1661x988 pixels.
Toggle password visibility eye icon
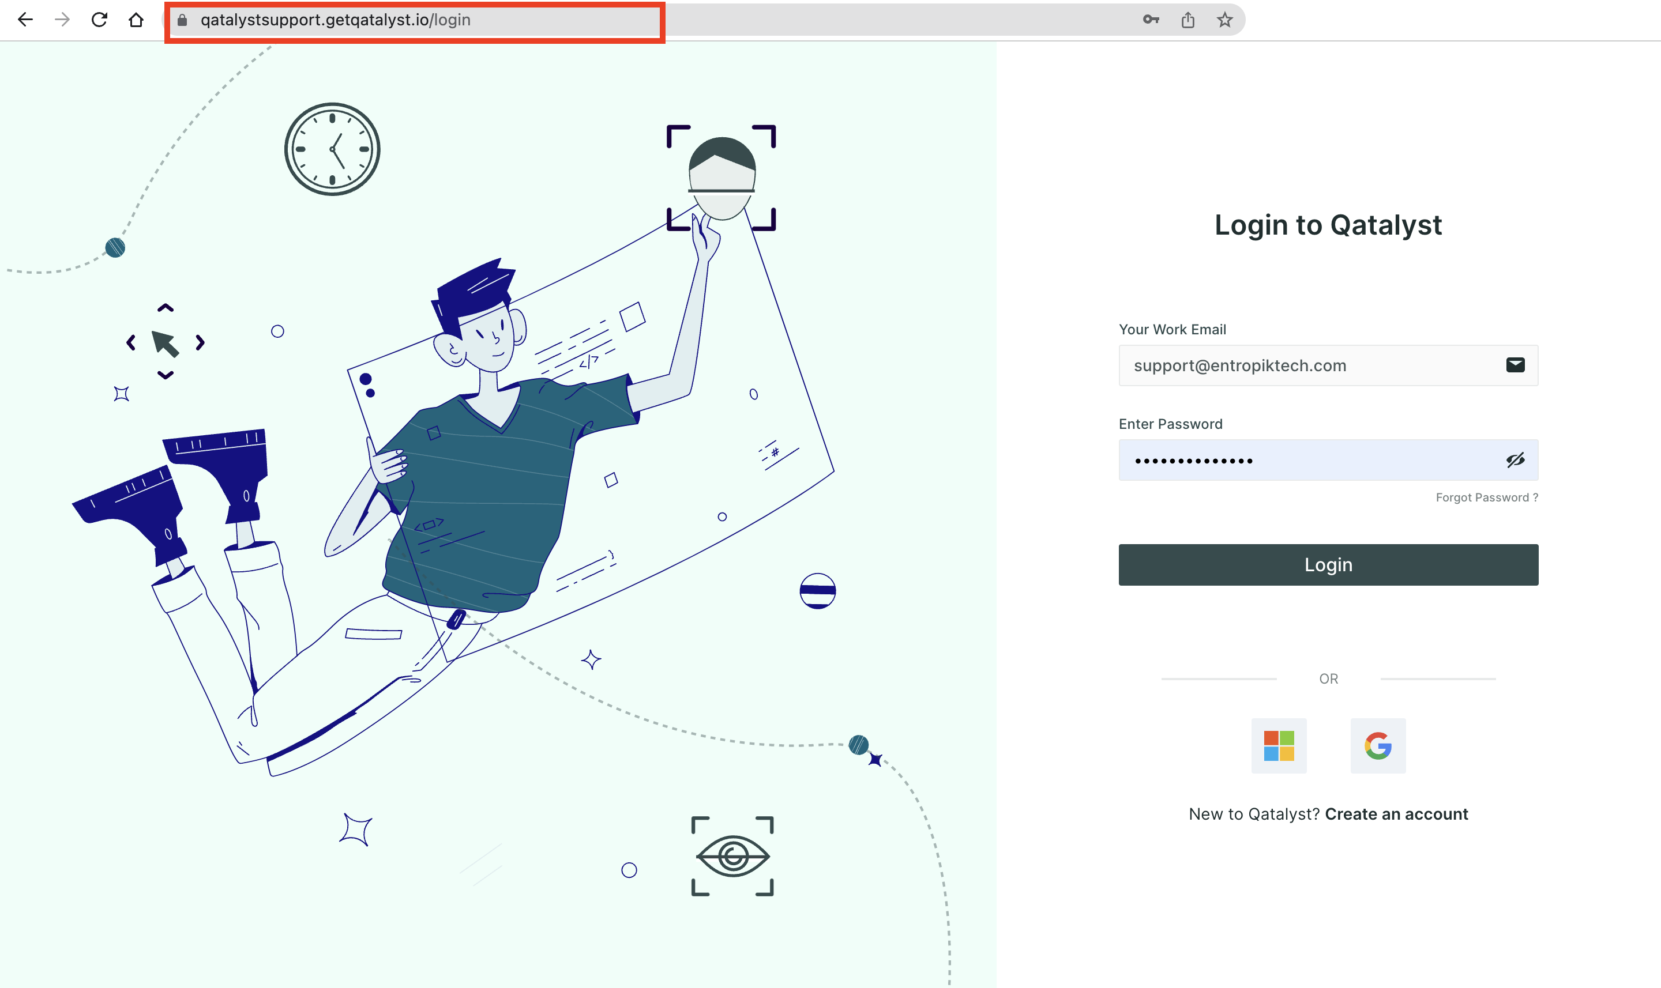(1515, 460)
